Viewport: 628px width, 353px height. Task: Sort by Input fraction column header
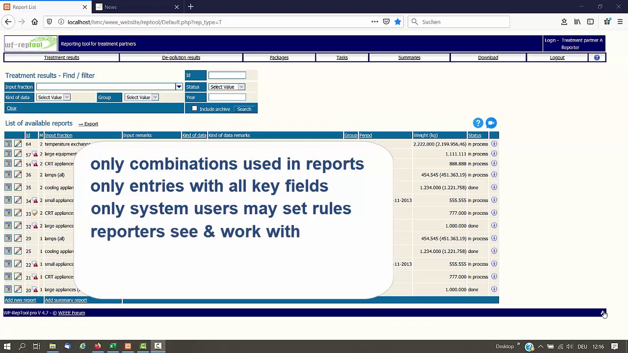(58, 135)
